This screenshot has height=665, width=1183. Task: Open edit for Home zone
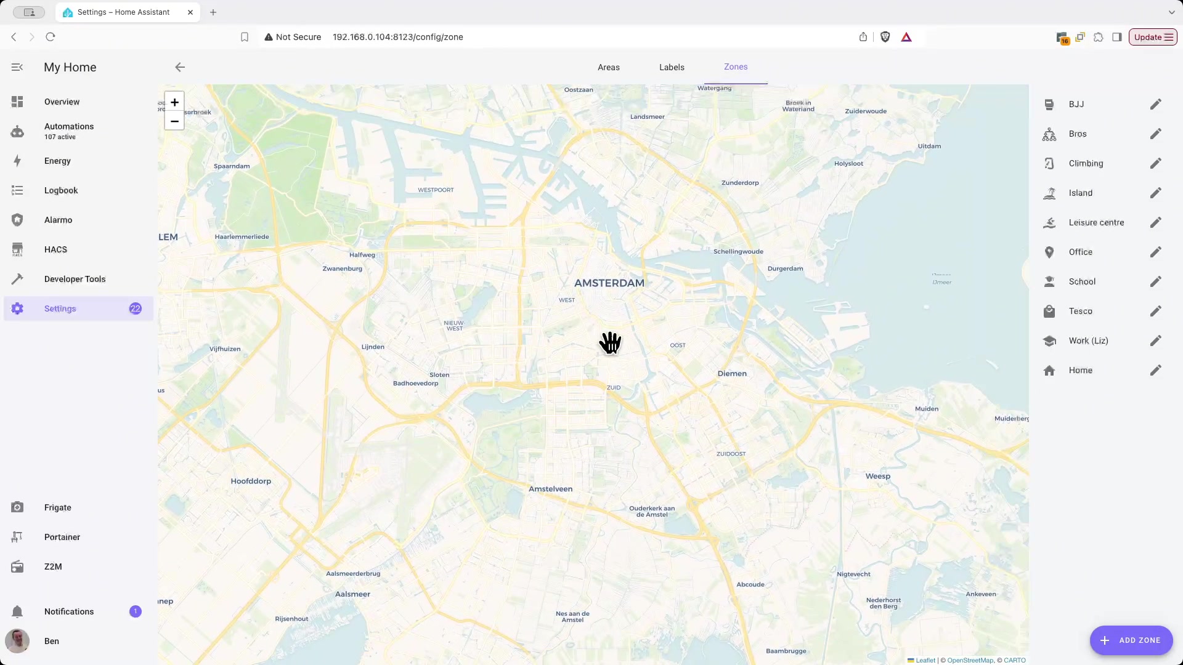click(1155, 370)
